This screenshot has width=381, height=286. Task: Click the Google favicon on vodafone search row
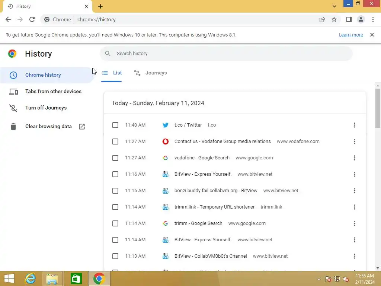click(x=166, y=158)
